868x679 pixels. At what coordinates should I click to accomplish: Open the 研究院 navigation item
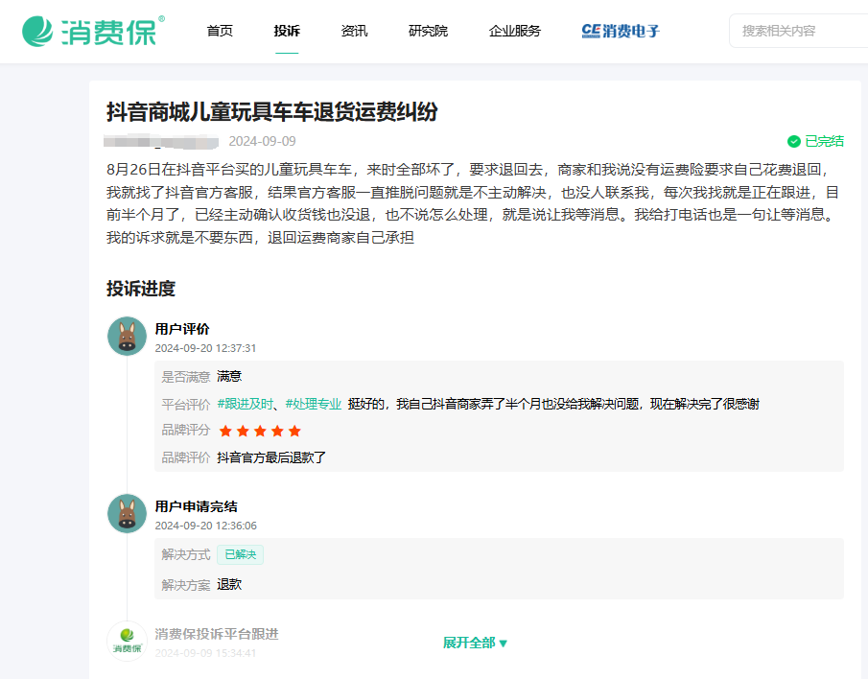(428, 31)
